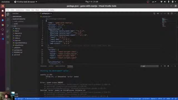Close the terminal panel

coord(175,66)
